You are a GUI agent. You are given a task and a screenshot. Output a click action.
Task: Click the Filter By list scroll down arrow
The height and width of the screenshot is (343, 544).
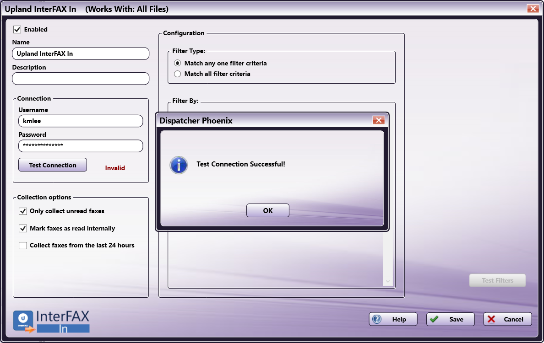tap(388, 281)
